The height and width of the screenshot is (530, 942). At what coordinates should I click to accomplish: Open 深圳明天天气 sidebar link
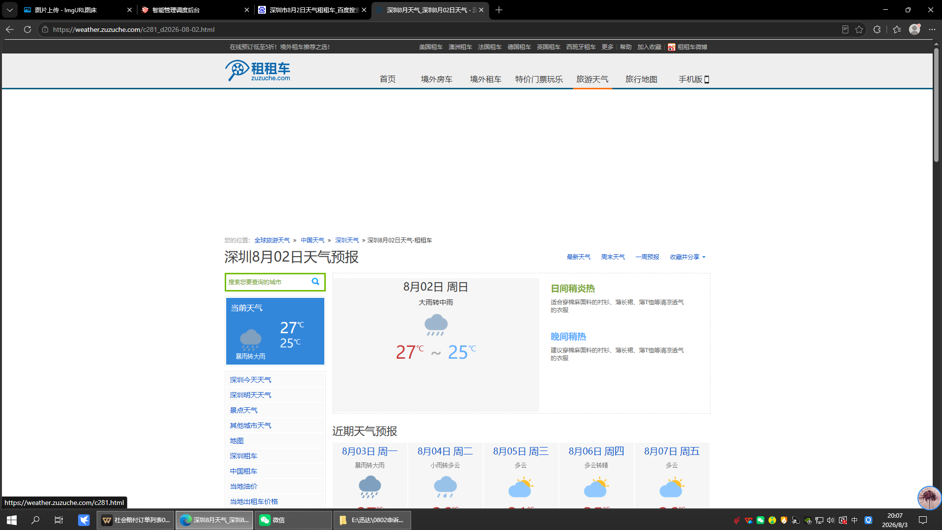click(x=250, y=395)
